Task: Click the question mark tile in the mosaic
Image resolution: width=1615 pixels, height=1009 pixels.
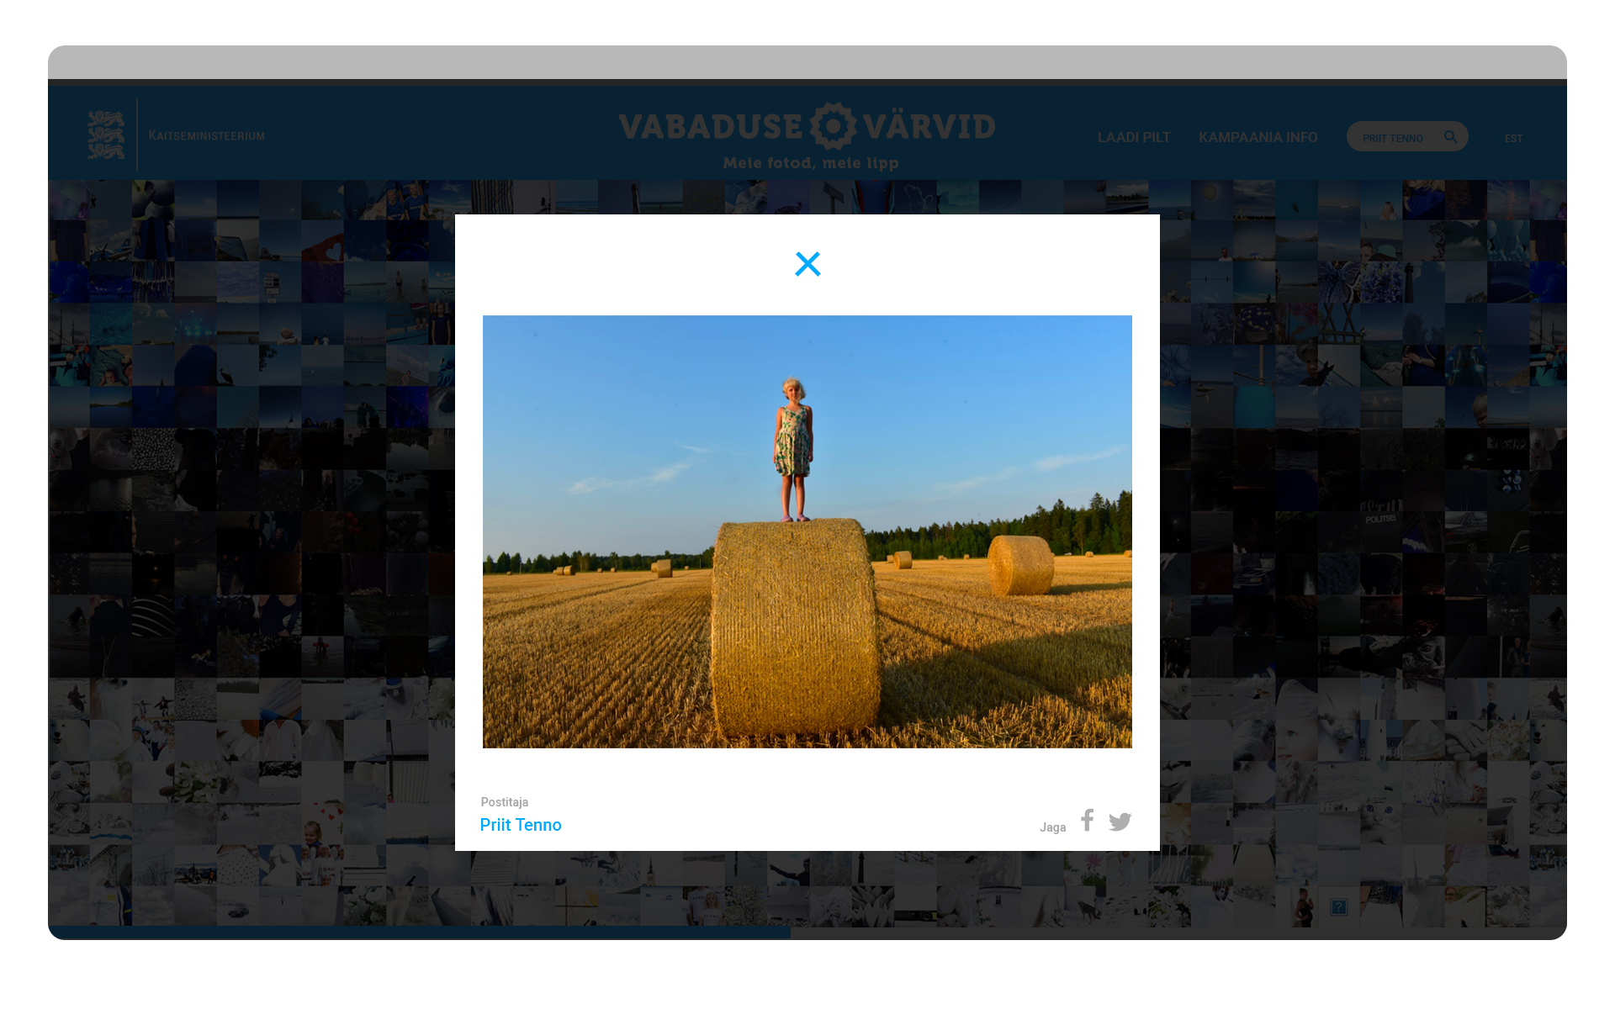Action: (1338, 906)
